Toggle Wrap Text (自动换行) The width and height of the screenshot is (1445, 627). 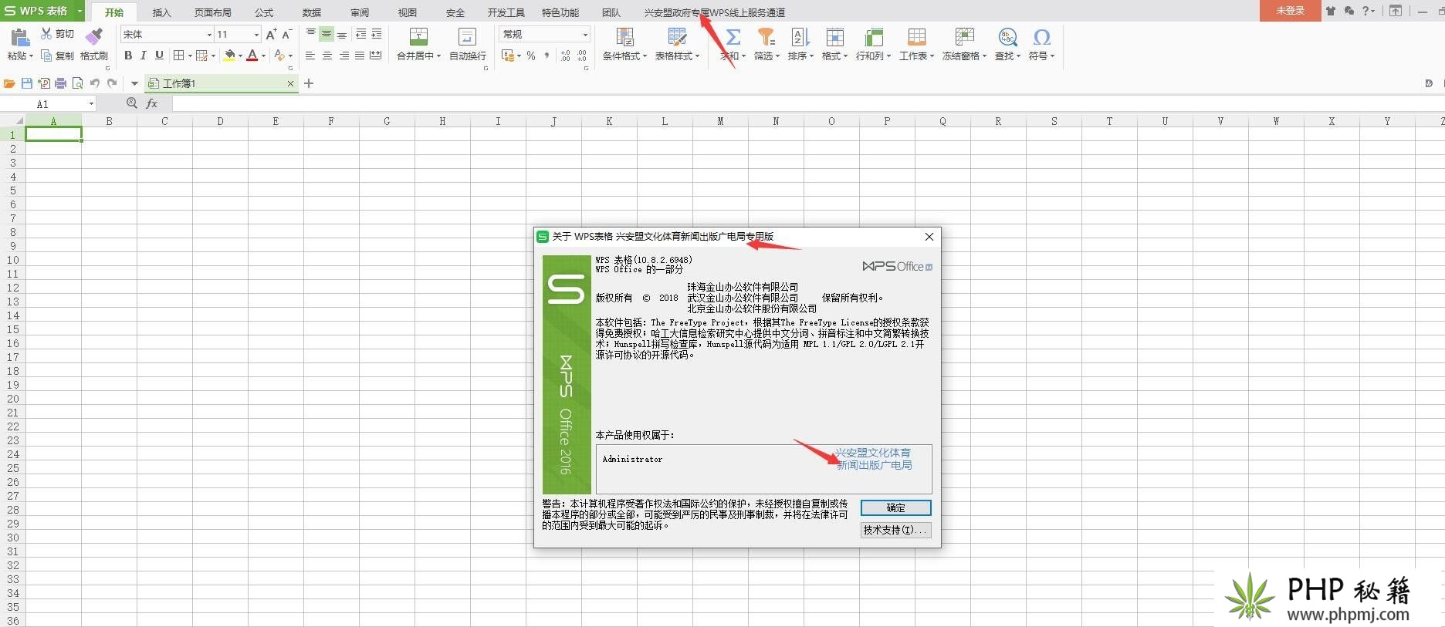[x=467, y=44]
